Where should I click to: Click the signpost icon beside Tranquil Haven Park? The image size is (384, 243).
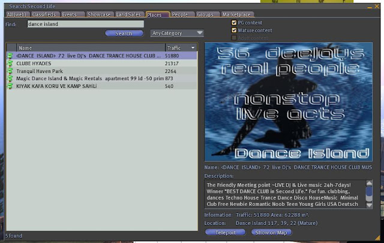click(x=10, y=71)
